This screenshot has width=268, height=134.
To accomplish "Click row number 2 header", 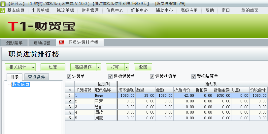I will [x=70, y=101].
